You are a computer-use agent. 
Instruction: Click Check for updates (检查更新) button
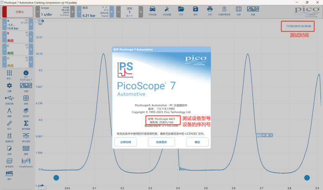point(161,142)
